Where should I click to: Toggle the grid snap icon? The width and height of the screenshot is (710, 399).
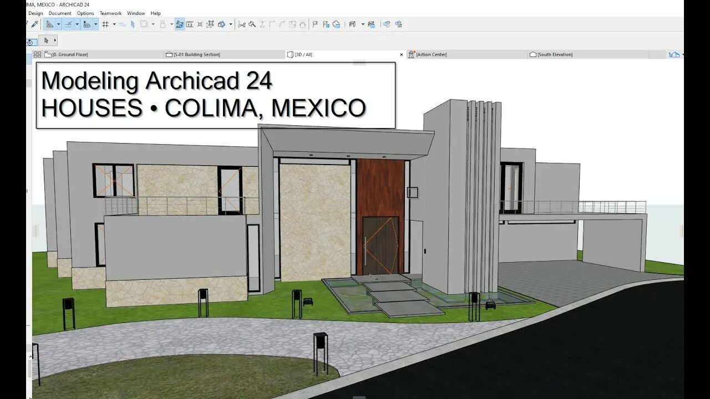click(105, 24)
